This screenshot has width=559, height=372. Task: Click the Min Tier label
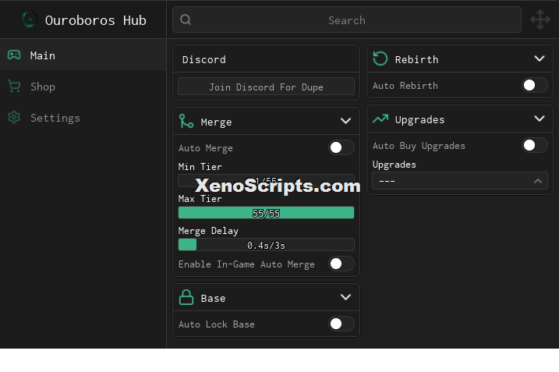200,167
